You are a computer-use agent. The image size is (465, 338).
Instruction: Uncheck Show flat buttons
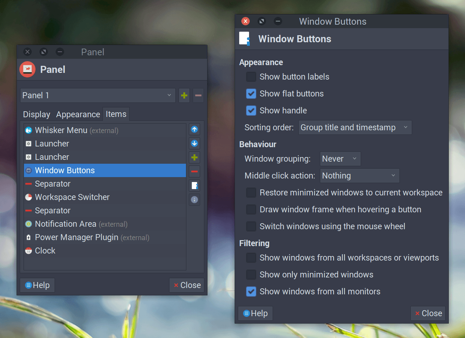251,94
